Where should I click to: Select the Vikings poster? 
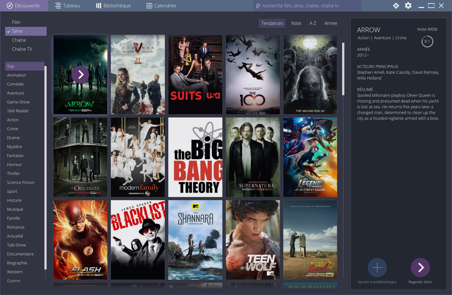tap(138, 74)
